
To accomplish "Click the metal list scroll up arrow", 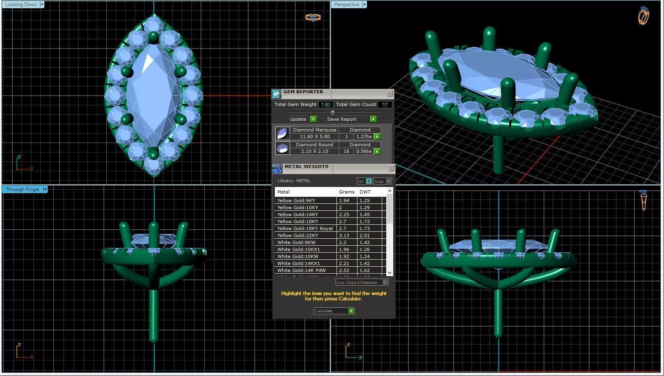I will tap(390, 191).
